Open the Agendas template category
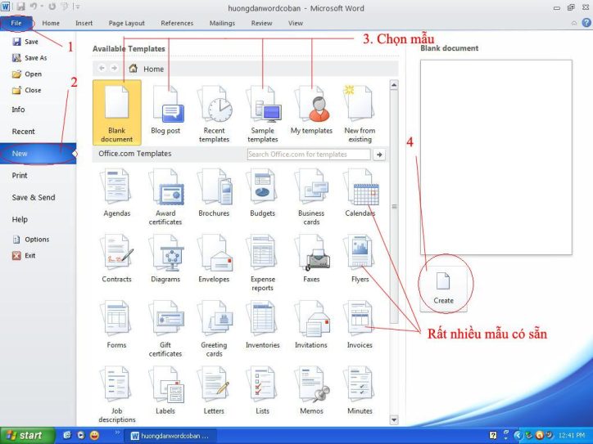This screenshot has height=444, width=593. (x=117, y=193)
